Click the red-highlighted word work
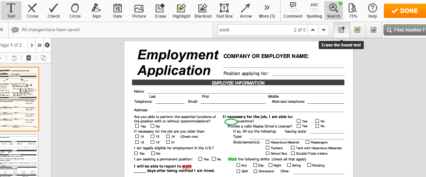This screenshot has width=426, height=177. point(187,166)
